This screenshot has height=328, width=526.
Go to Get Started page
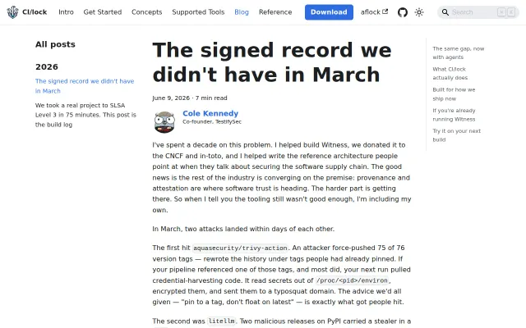[x=103, y=12]
